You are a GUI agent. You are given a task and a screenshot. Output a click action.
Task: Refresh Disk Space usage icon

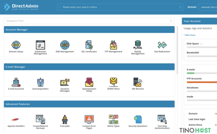[201, 44]
